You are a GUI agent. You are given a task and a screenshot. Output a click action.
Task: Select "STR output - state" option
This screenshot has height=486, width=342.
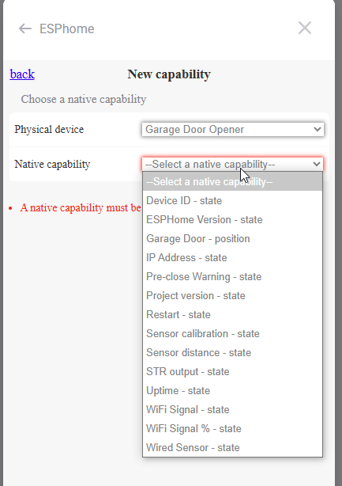(x=232, y=371)
